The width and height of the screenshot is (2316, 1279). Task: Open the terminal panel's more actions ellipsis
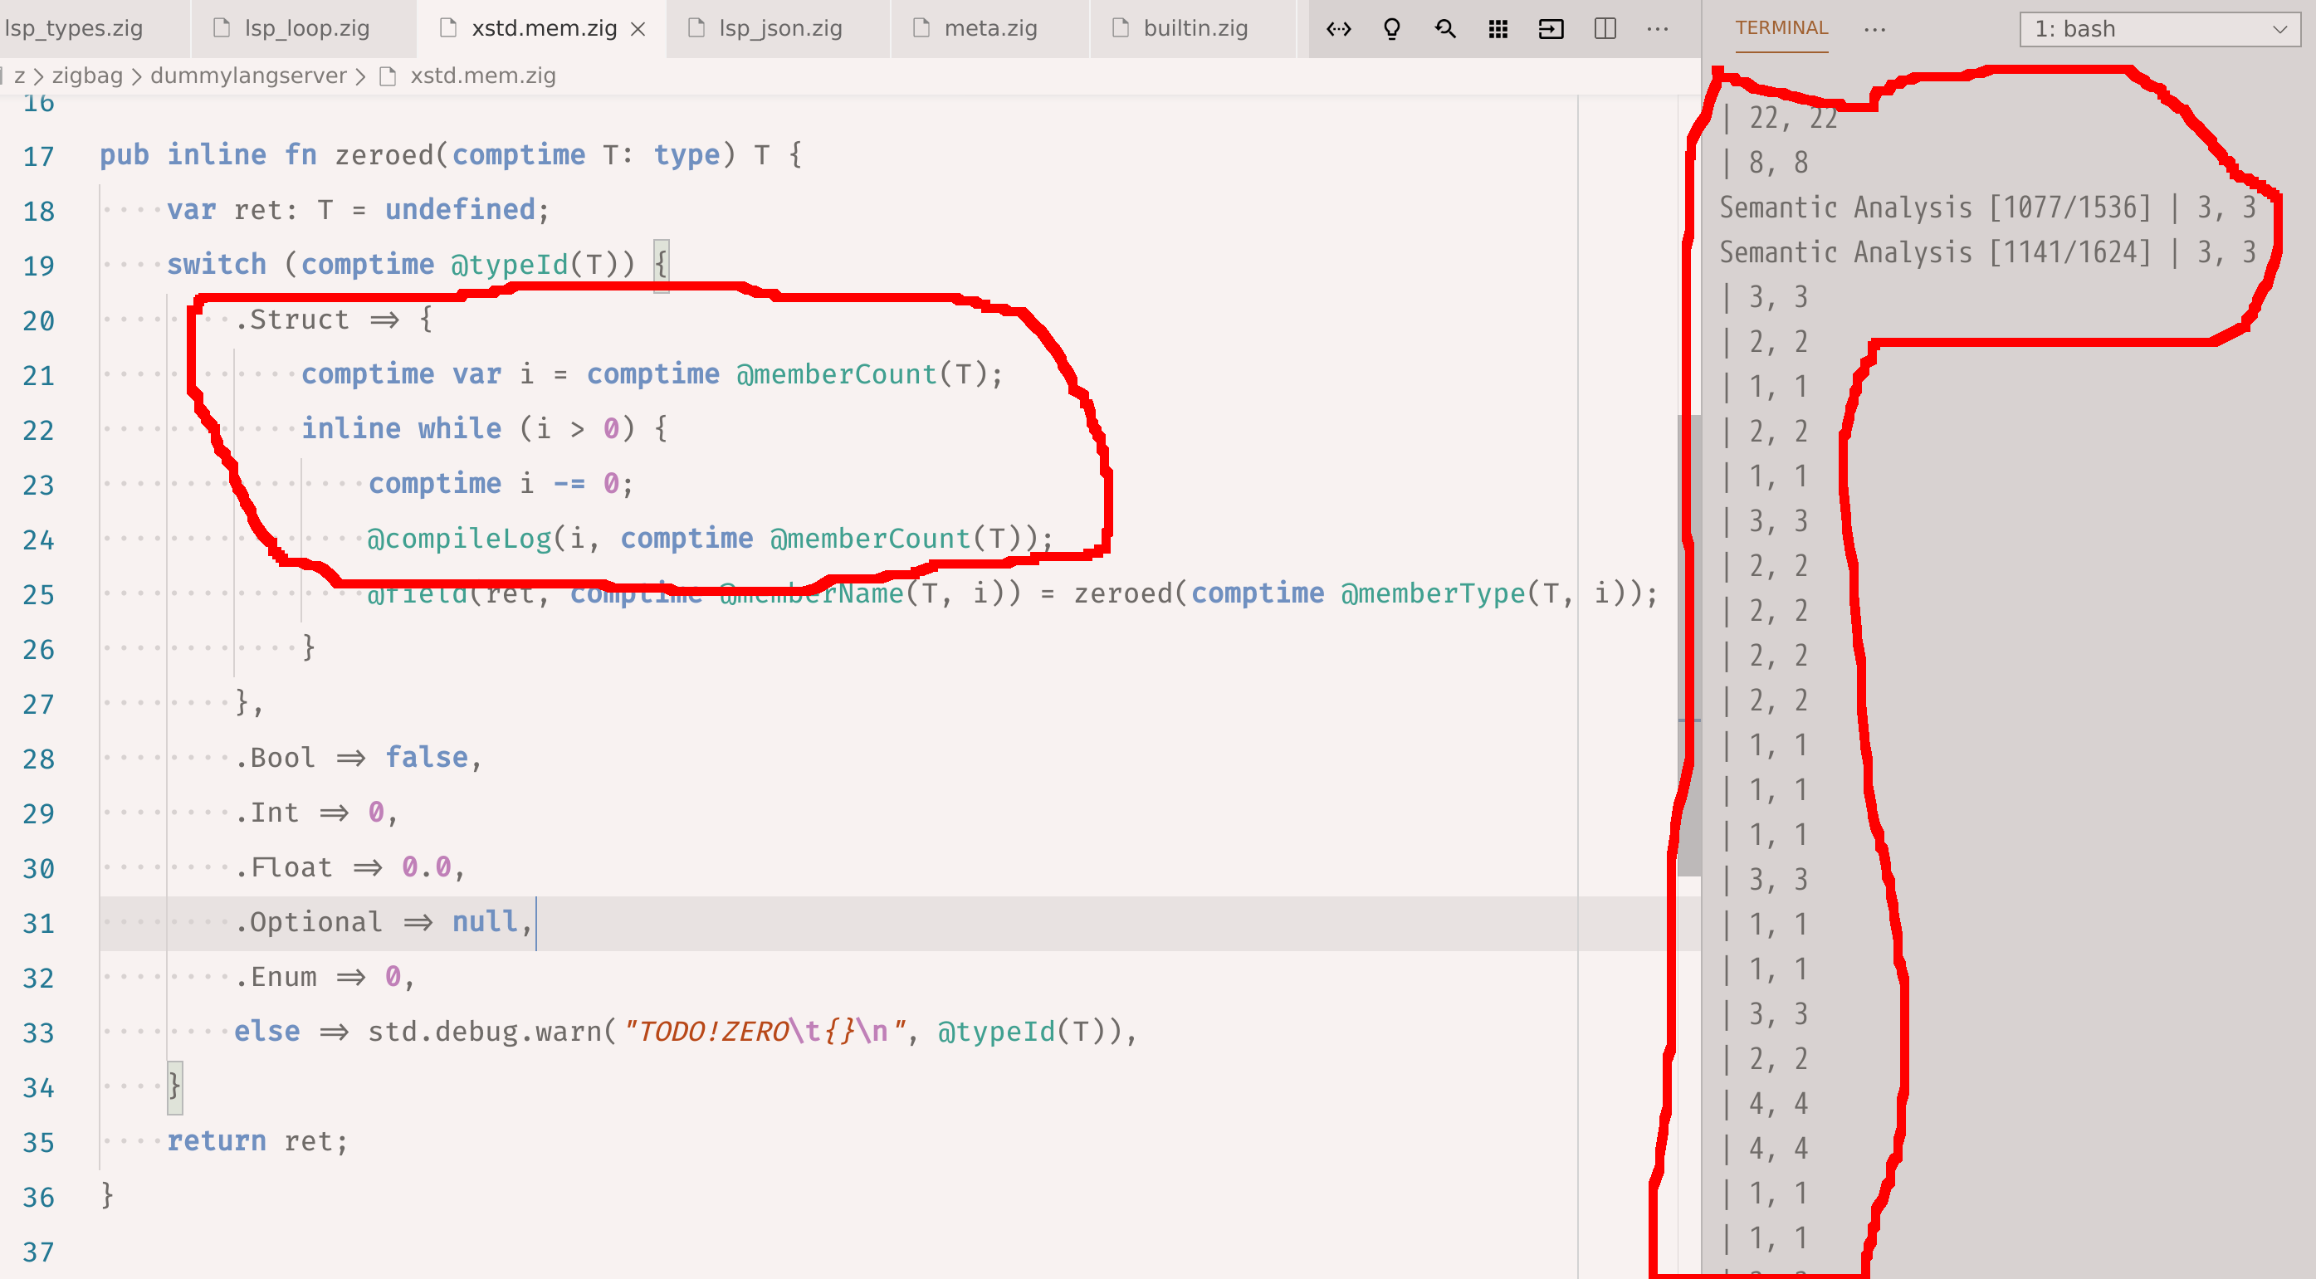pos(1874,30)
